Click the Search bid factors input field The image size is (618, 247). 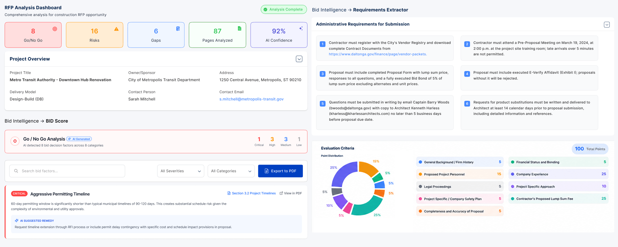[67, 171]
